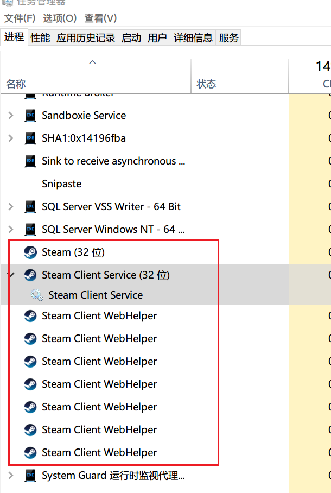The image size is (331, 493).
Task: Click the icon of Sink to receive asynchronous
Action: [x=30, y=161]
